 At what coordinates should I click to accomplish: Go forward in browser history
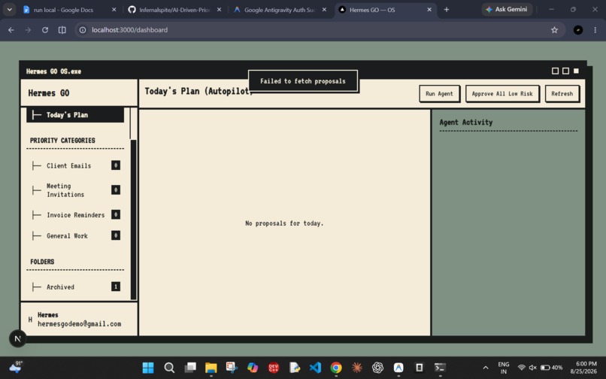(28, 30)
